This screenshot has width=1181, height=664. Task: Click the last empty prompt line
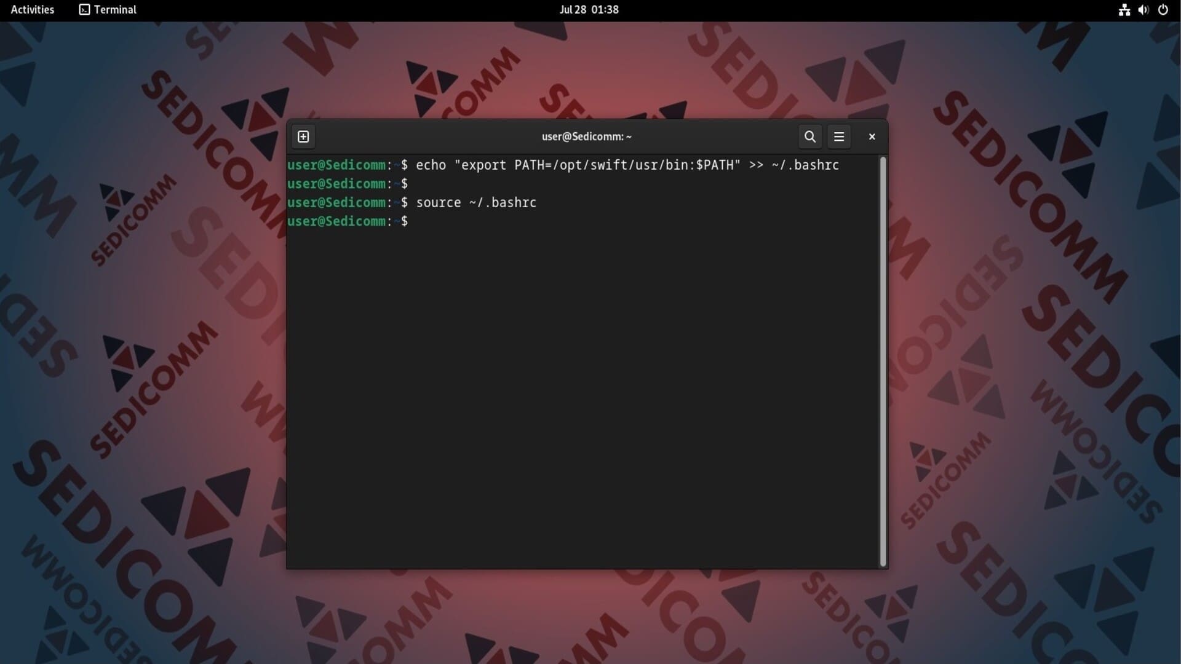point(348,221)
